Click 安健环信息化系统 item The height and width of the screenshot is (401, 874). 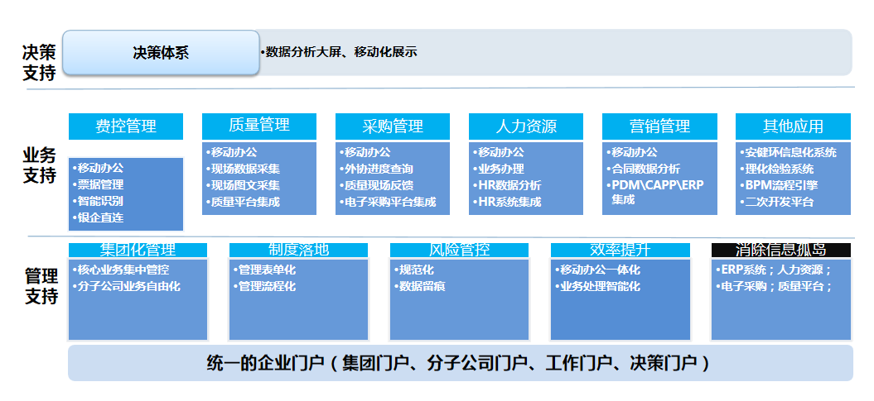tap(788, 152)
